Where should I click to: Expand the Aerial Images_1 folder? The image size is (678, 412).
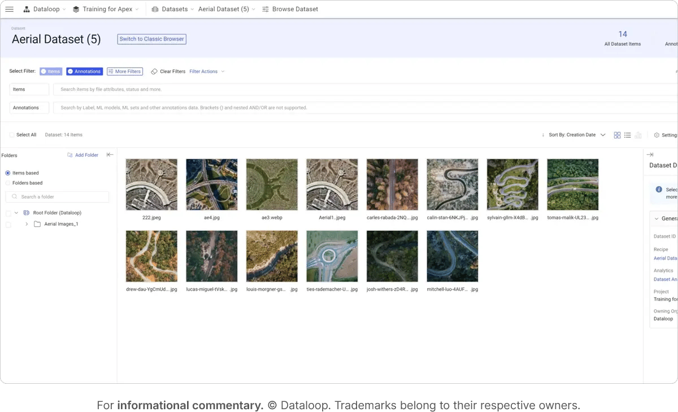click(x=27, y=223)
